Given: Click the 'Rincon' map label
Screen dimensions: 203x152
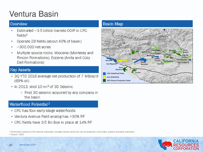Looking at the screenshot, I should click(108, 61).
